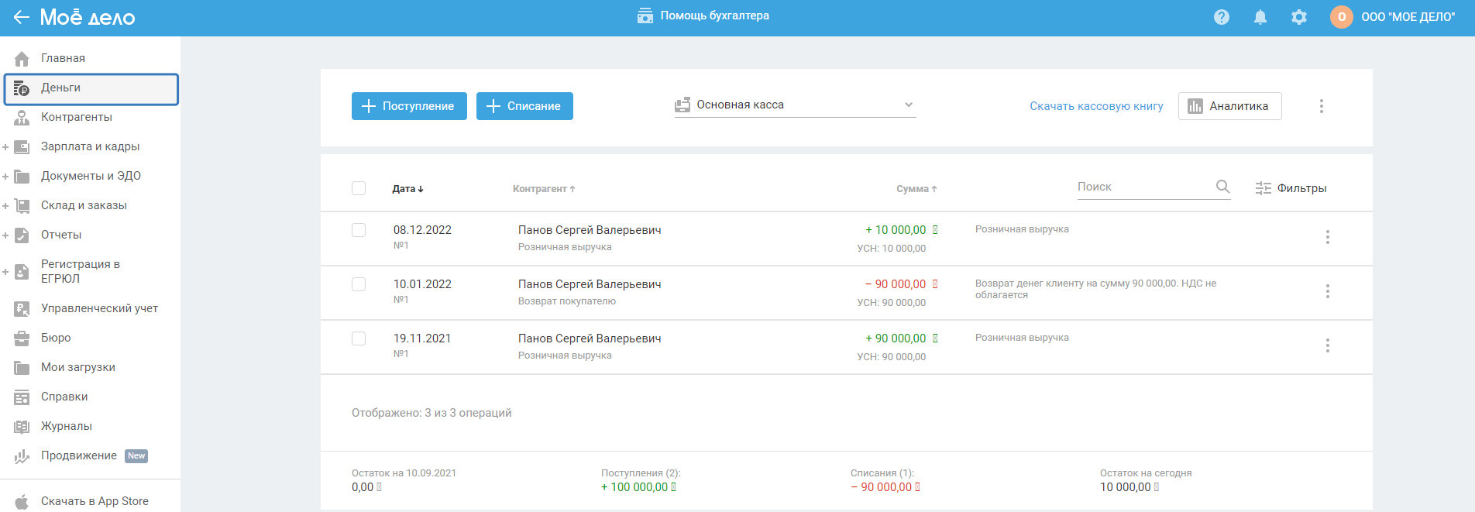Open the actions menu for the 08.12.2022 operation

click(1327, 237)
